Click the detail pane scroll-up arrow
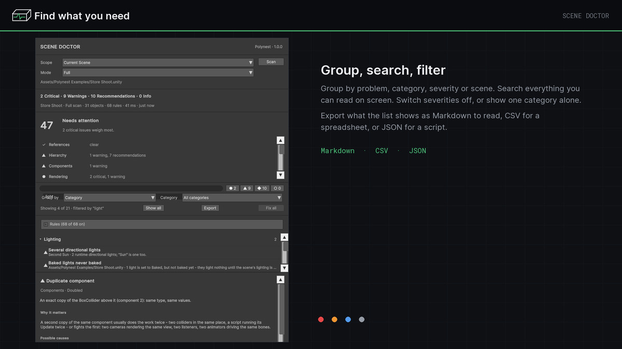The image size is (622, 349). click(x=280, y=280)
